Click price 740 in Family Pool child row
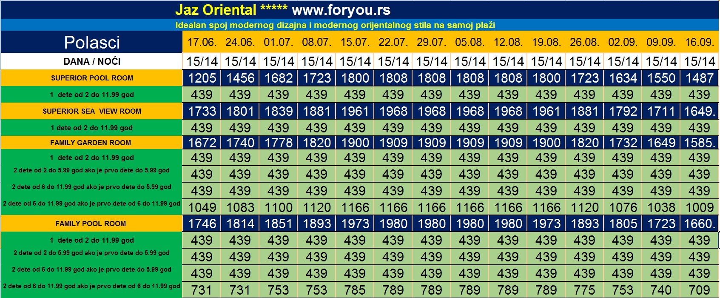Image resolution: width=720 pixels, height=298 pixels. point(661,290)
